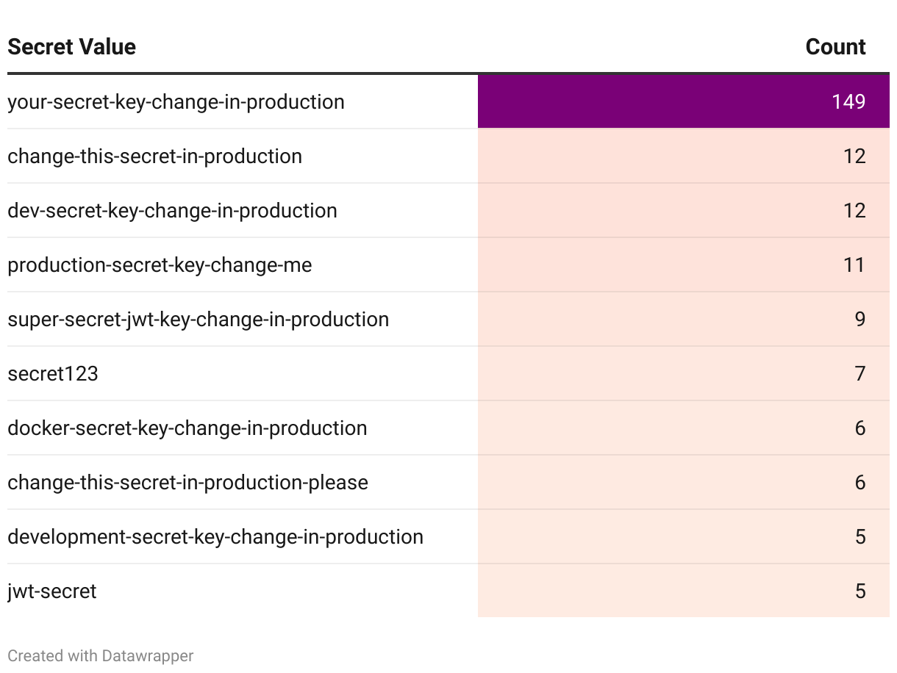
Task: Click the "Created with Datawrapper" link
Action: 101,655
